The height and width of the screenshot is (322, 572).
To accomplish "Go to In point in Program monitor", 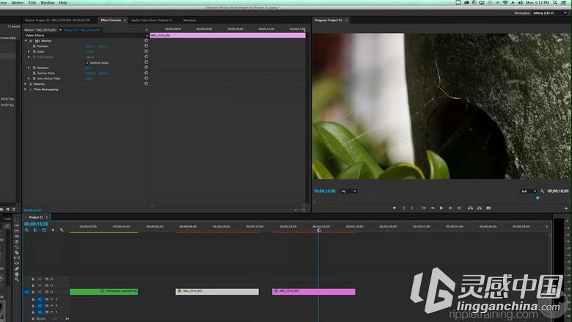I will pos(424,208).
